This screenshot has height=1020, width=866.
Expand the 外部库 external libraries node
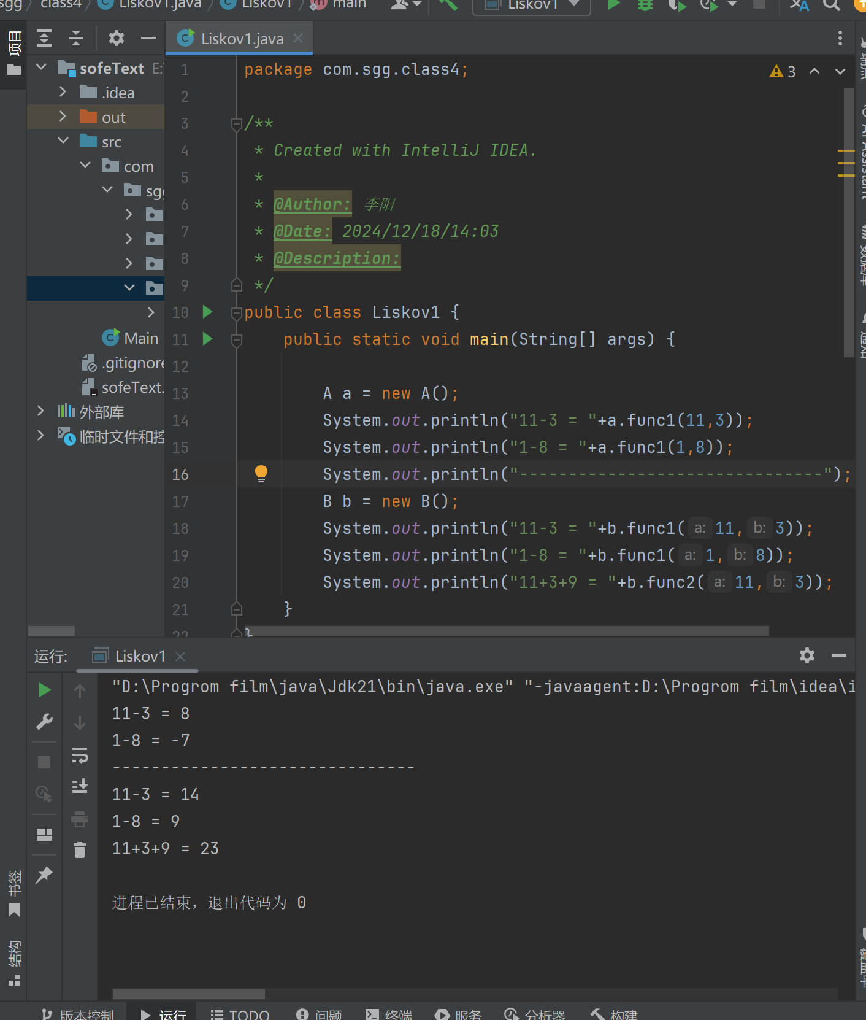click(41, 411)
